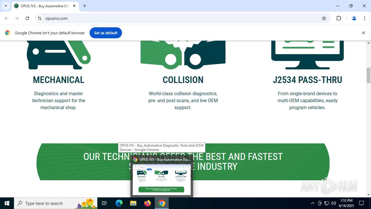This screenshot has height=209, width=371.
Task: Open the network status tray icon
Action: pyautogui.click(x=327, y=203)
